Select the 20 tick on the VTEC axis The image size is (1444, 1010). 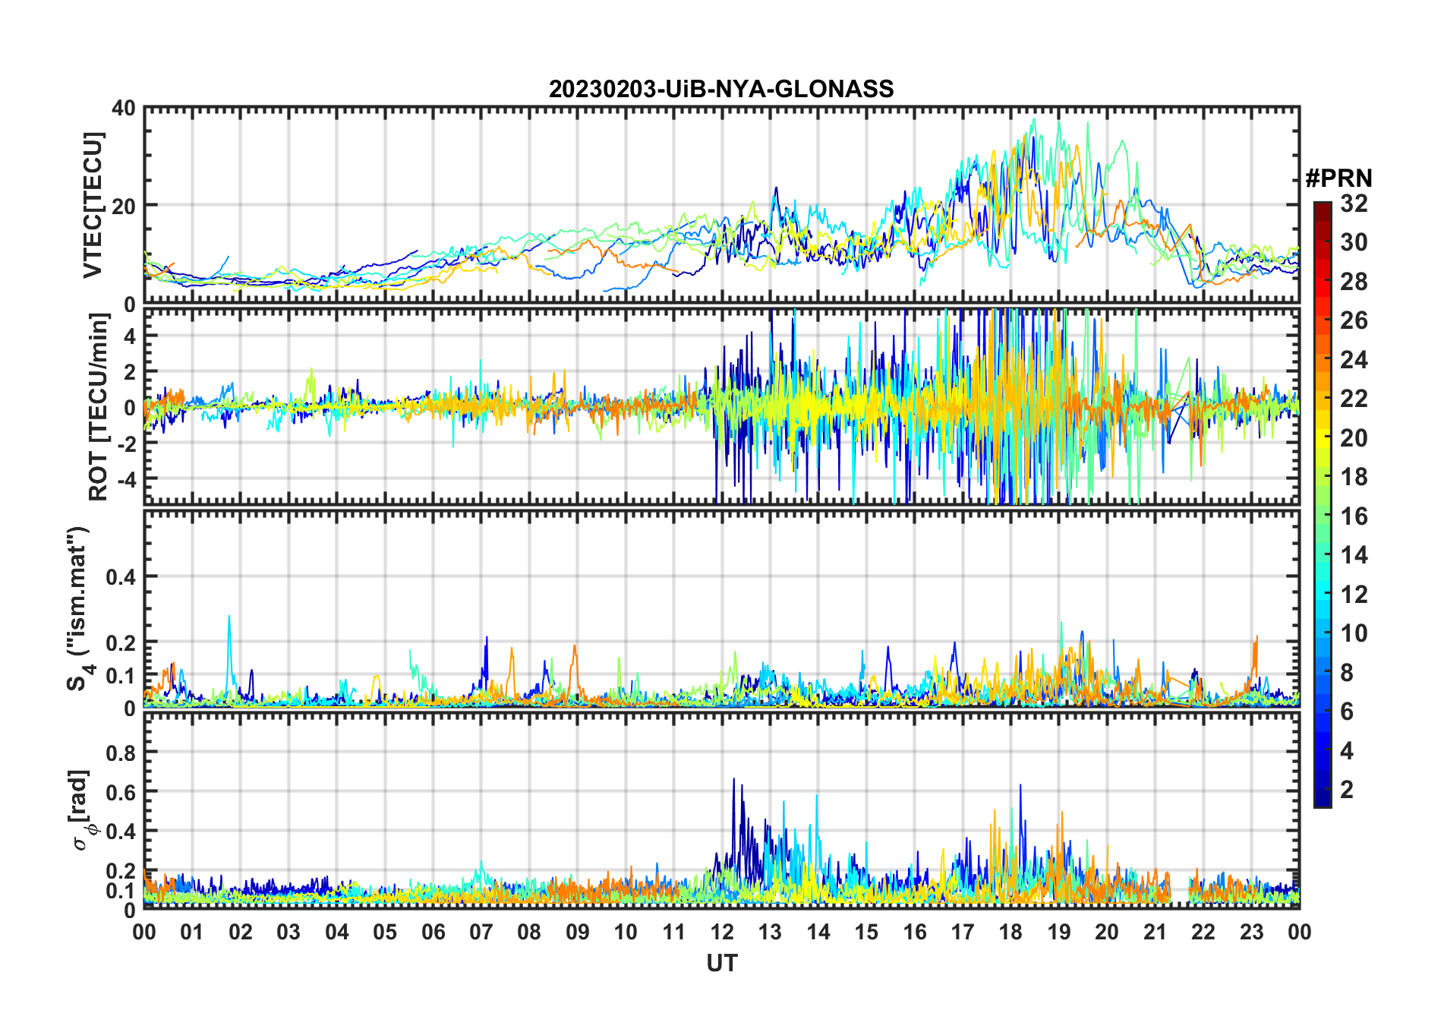[x=124, y=206]
